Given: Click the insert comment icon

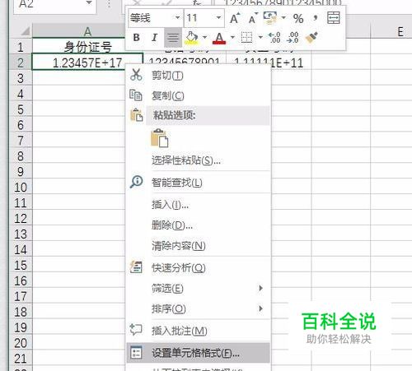Looking at the screenshot, I should tap(136, 329).
